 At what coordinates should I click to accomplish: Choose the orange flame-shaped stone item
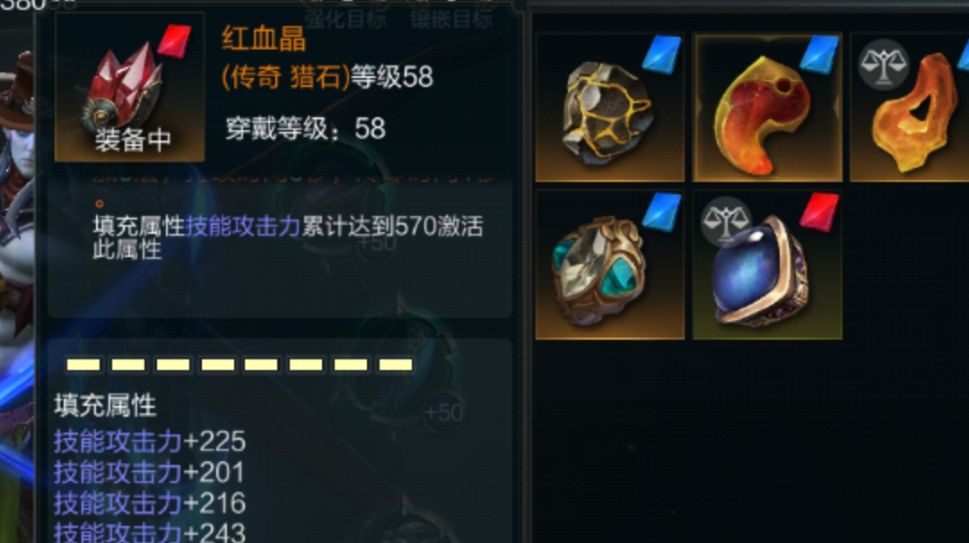click(910, 108)
